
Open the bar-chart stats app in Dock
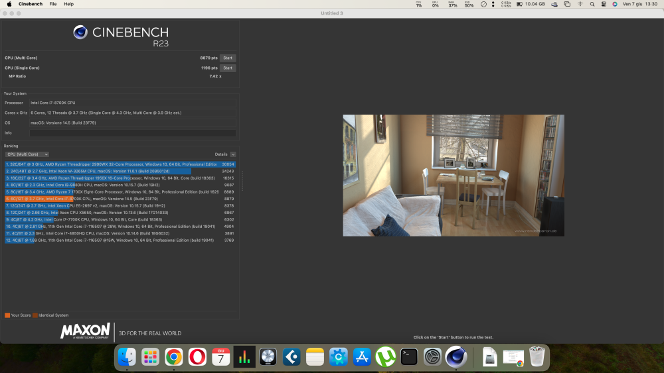[244, 357]
